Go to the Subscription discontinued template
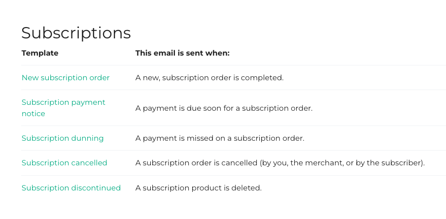This screenshot has width=446, height=219. pos(71,188)
